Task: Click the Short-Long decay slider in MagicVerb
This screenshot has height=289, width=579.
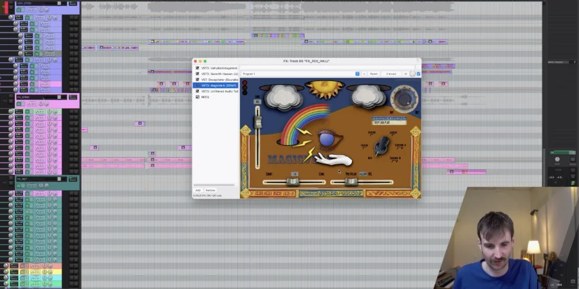Action: tap(294, 182)
